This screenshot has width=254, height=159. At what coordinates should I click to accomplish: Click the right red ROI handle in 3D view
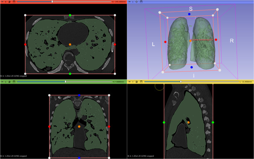[x=216, y=40]
